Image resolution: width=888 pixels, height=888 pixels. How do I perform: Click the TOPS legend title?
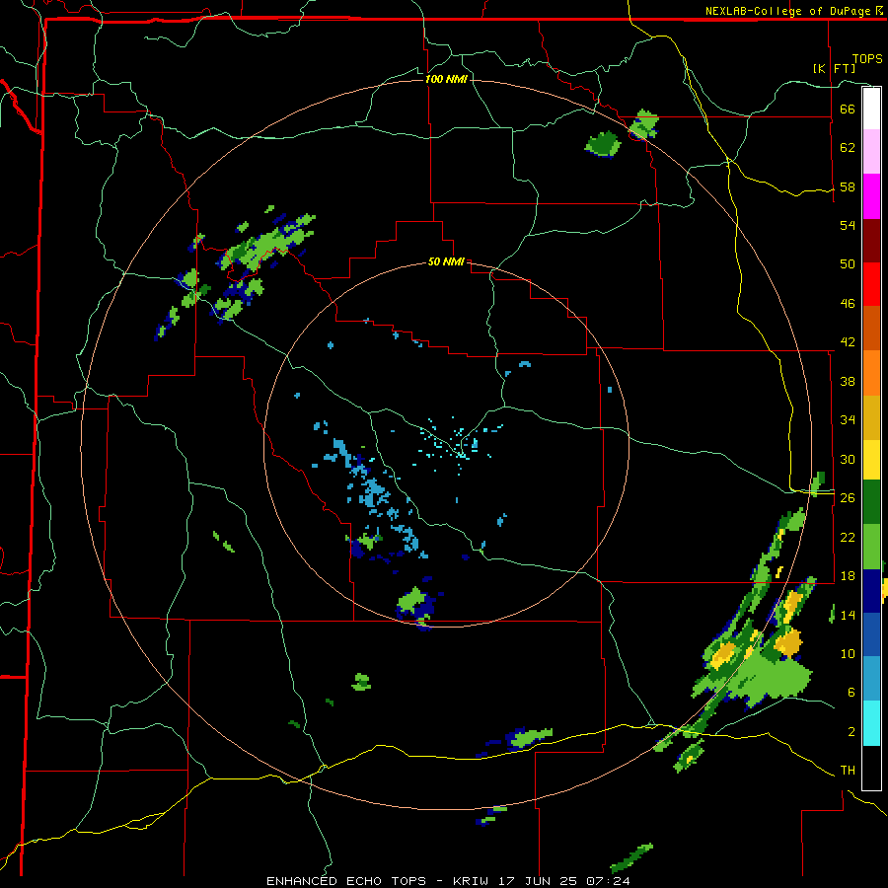867,58
